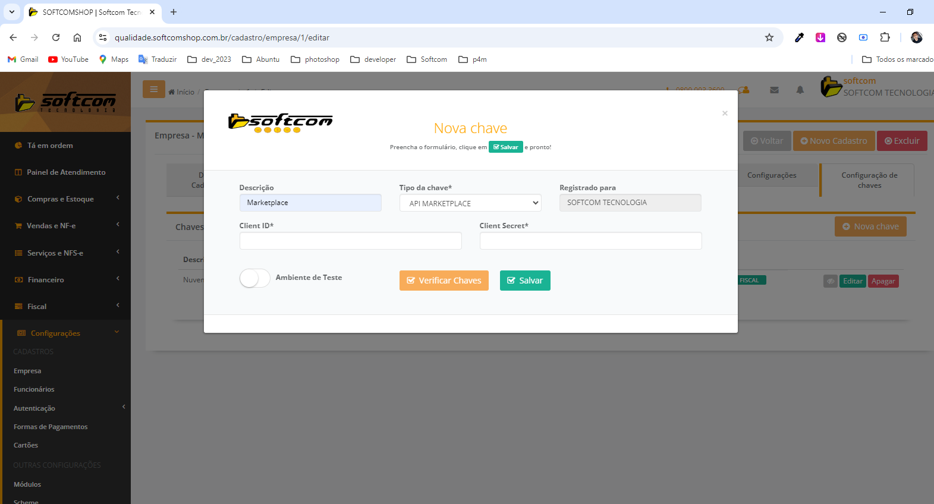The width and height of the screenshot is (934, 504).
Task: Close the Nova chave dialog
Action: pos(725,114)
